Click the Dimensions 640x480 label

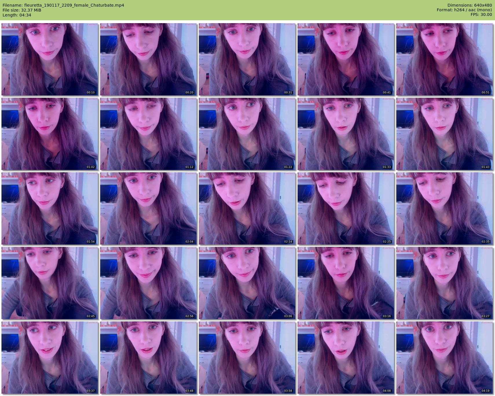click(470, 5)
